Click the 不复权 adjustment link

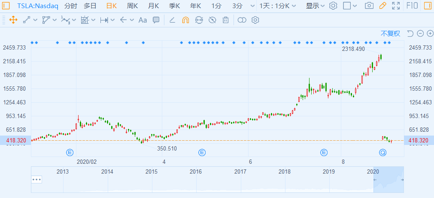tap(390, 34)
